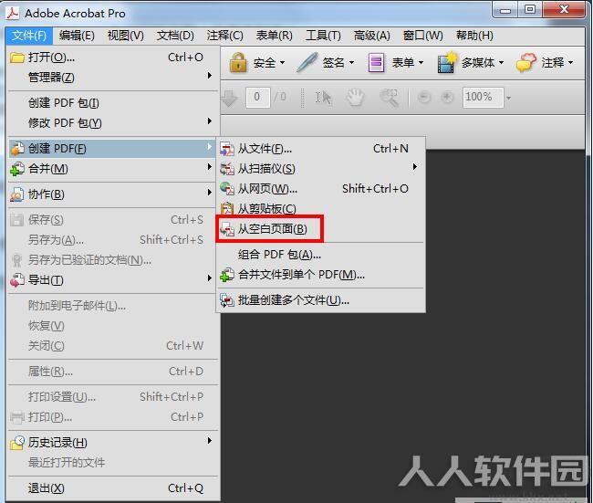593x503 pixels.
Task: Expand the 从扫描仪(S) submenu arrow
Action: point(415,166)
